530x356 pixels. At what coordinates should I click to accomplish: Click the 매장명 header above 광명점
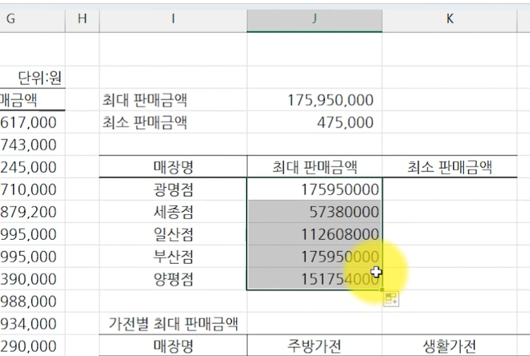(x=173, y=167)
